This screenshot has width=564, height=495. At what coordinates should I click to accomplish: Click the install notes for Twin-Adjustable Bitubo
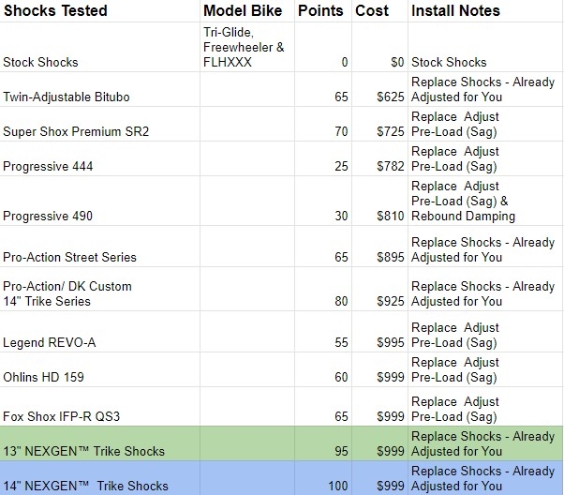pos(485,89)
